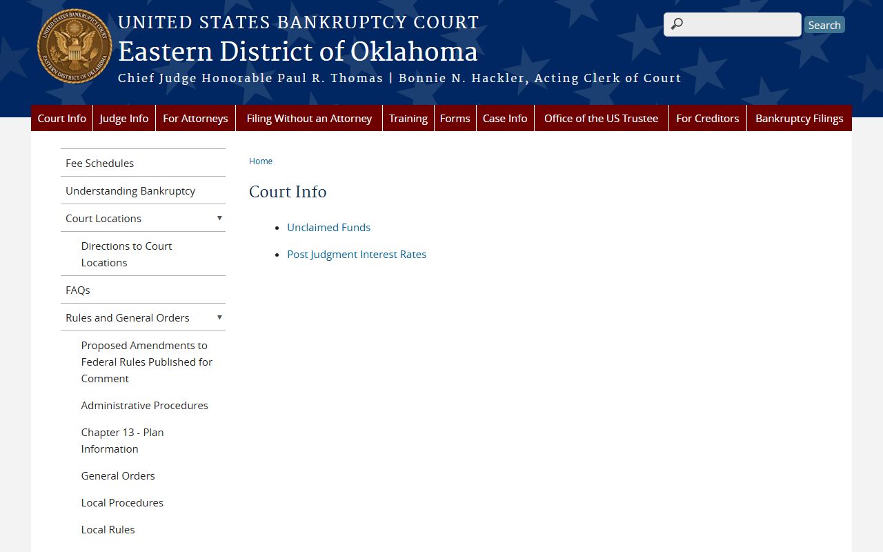Open Administrative Procedures link
Viewport: 883px width, 552px height.
(x=145, y=405)
